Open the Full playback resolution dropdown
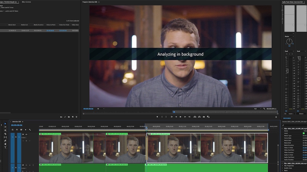 pos(258,109)
